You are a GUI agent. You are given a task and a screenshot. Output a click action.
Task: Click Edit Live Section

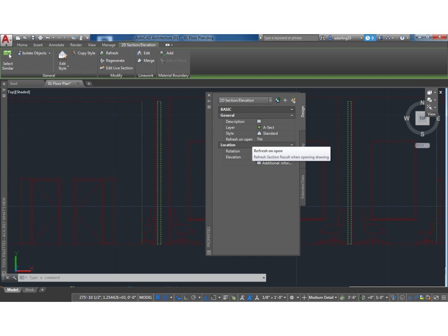(x=116, y=68)
